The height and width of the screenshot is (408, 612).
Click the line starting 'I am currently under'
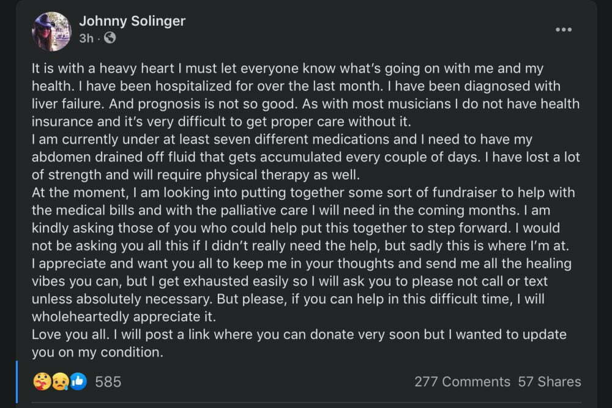click(282, 139)
